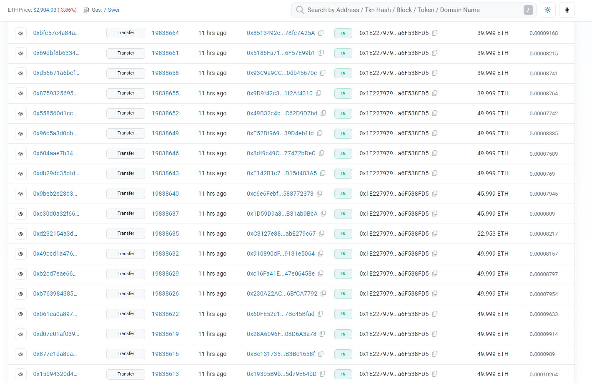
Task: Copy sender address 0x8513492e...78fc7A25A
Action: tap(321, 33)
